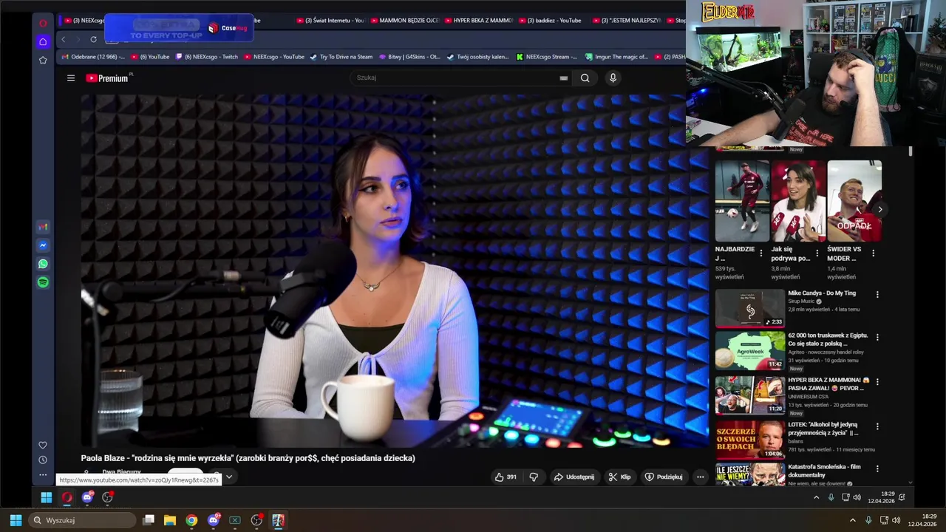Start voice search with microphone icon

[613, 78]
